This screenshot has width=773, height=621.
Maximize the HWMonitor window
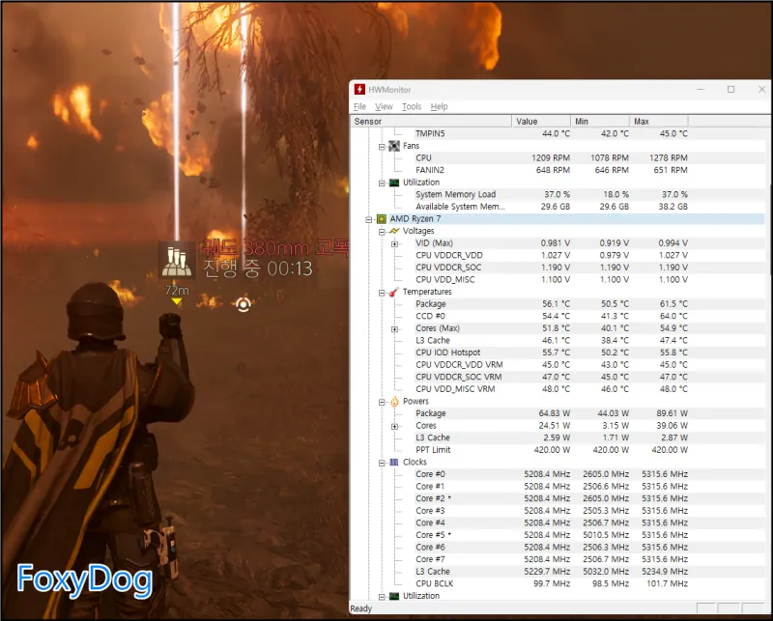click(731, 89)
